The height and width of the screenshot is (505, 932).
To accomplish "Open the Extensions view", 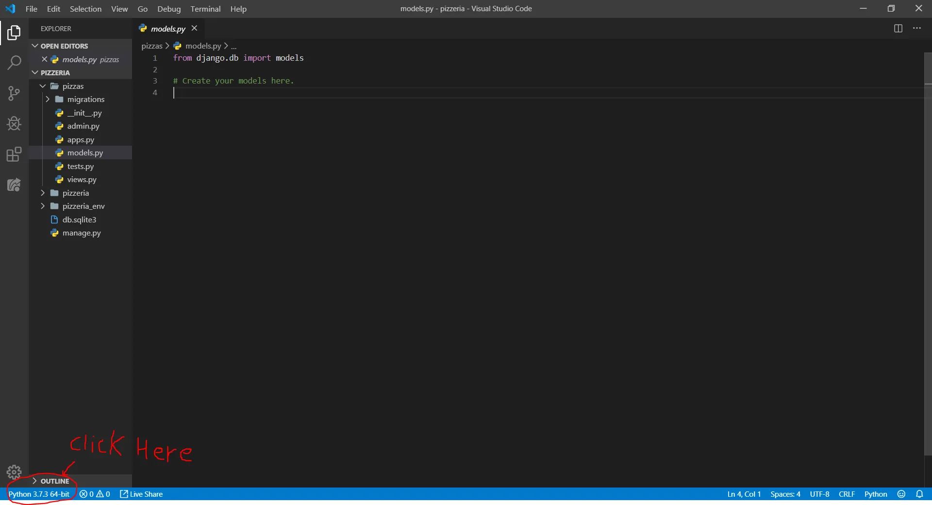I will click(14, 154).
